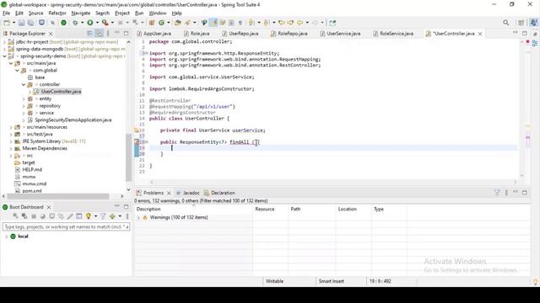540x303 pixels.
Task: Click the Debug bug icon
Action: [75, 23]
